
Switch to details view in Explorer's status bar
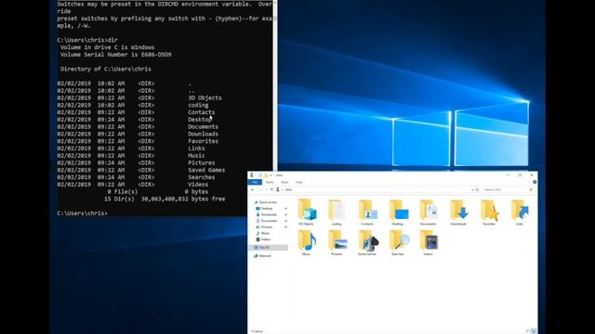(528, 331)
